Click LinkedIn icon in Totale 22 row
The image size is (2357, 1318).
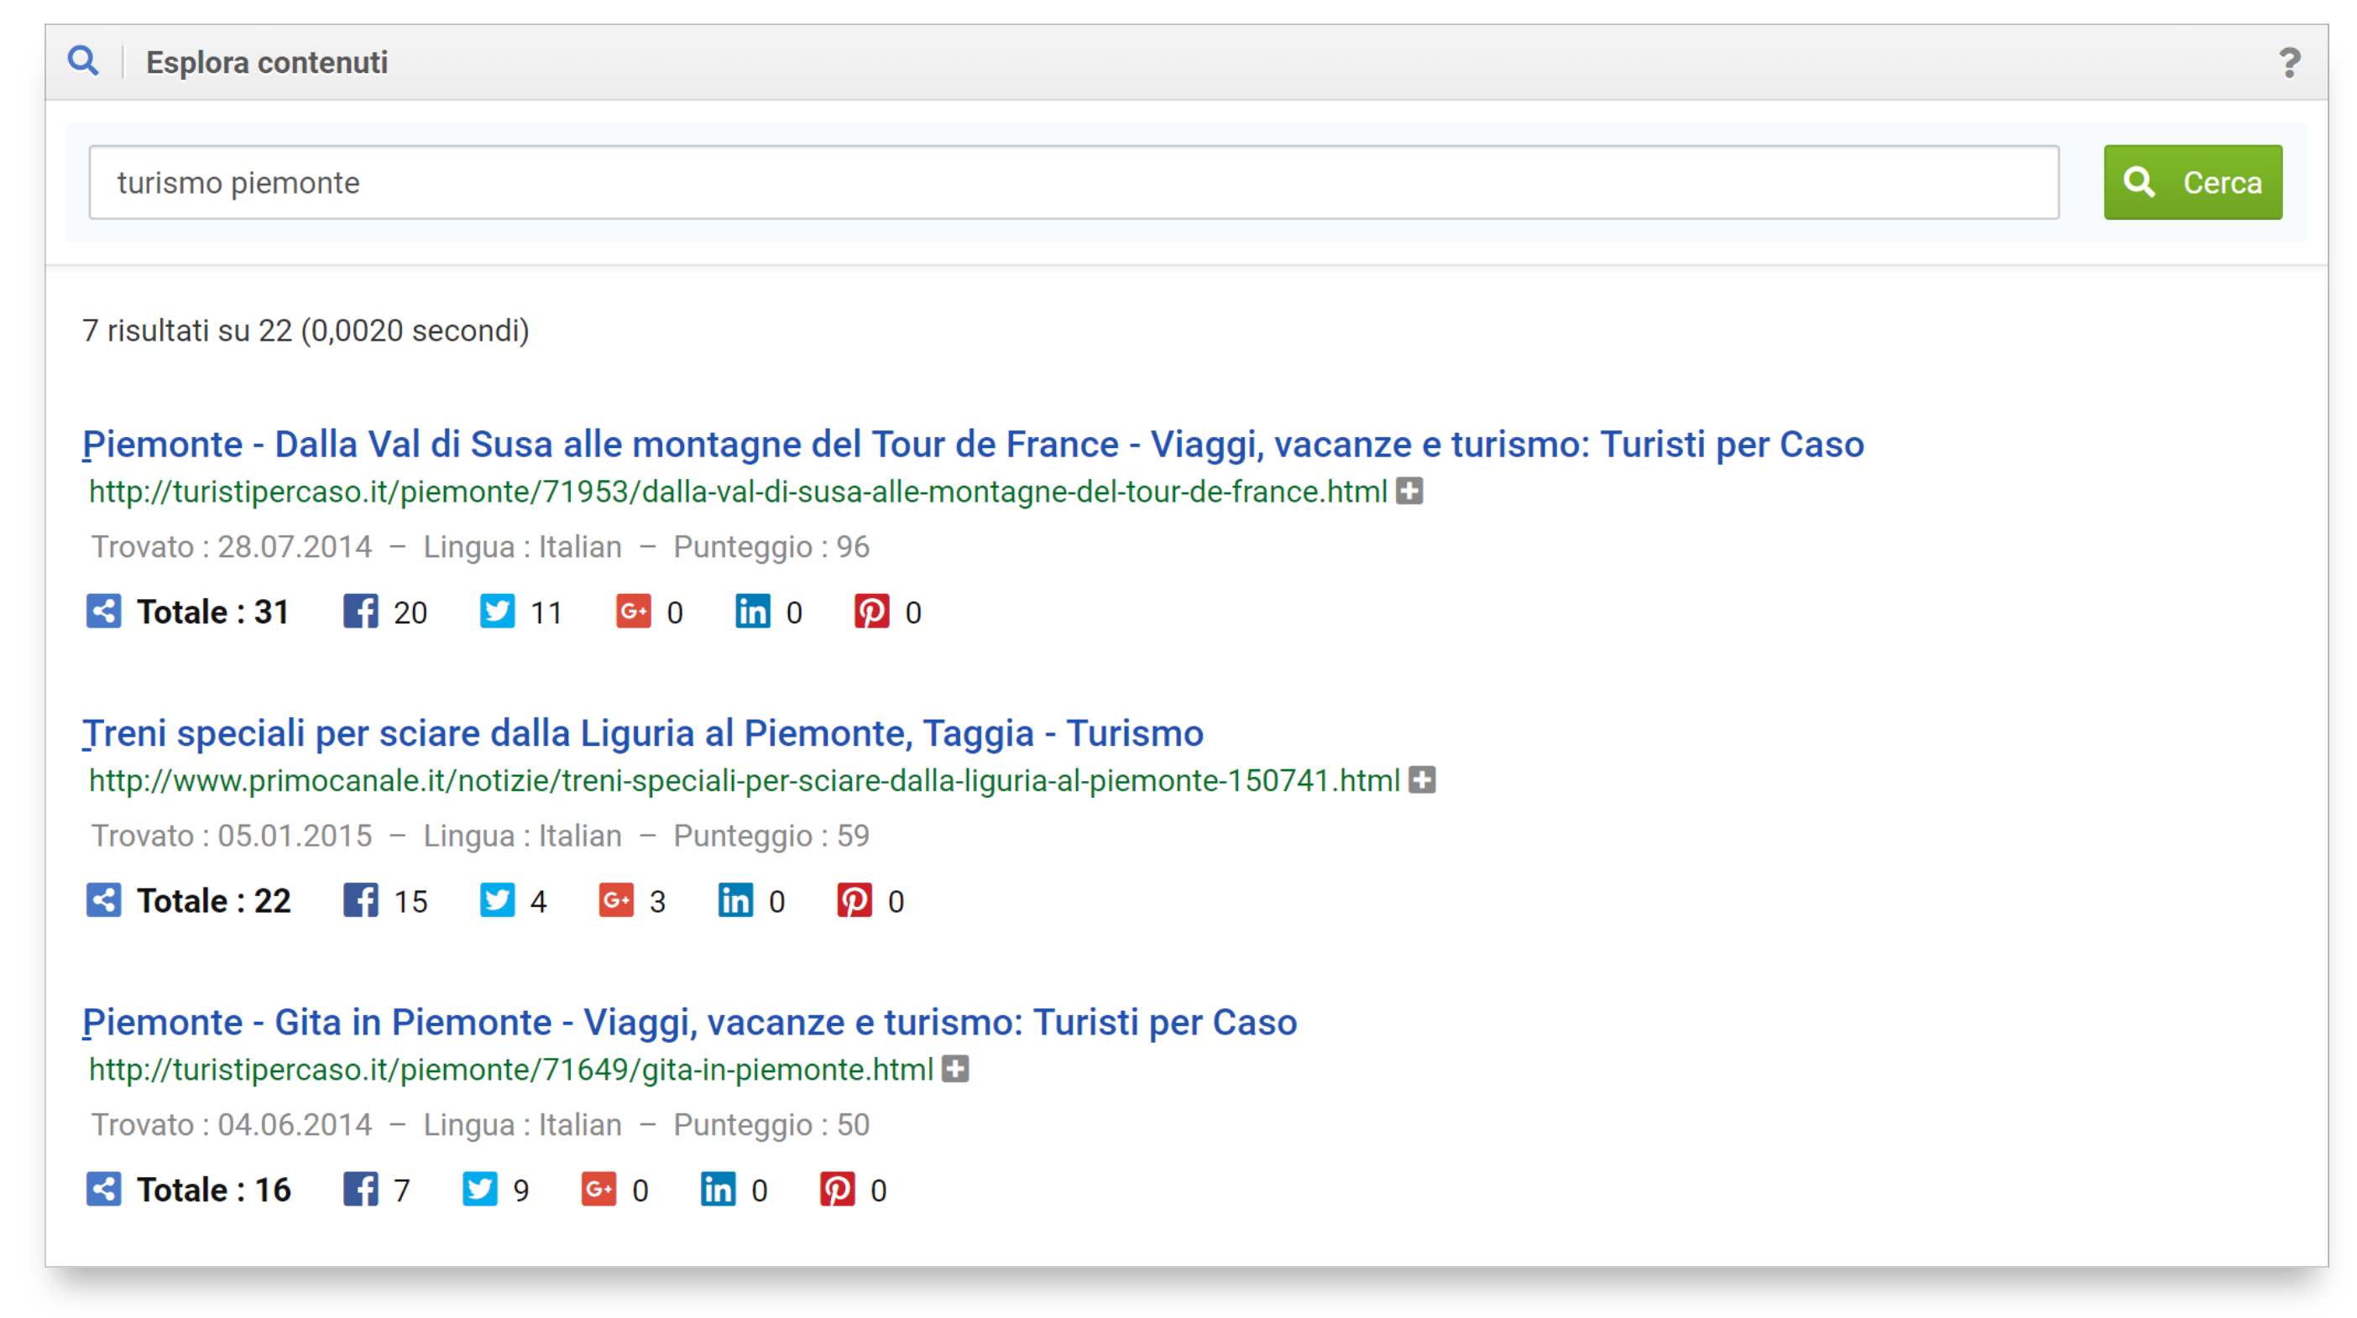coord(734,900)
